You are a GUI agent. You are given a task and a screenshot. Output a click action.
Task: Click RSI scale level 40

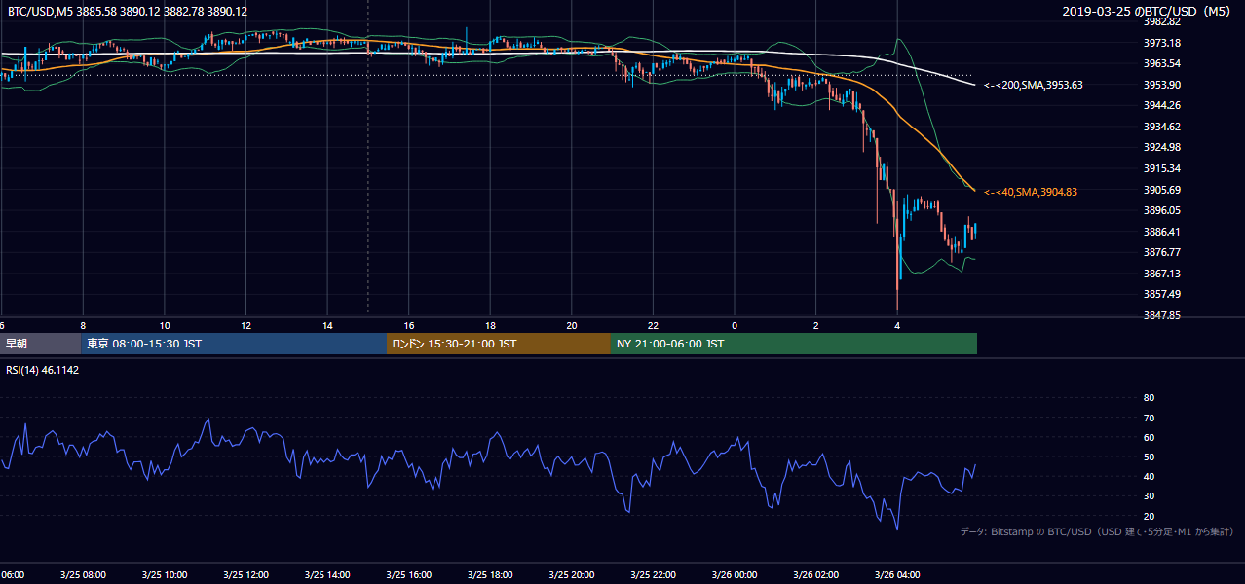[x=1149, y=476]
